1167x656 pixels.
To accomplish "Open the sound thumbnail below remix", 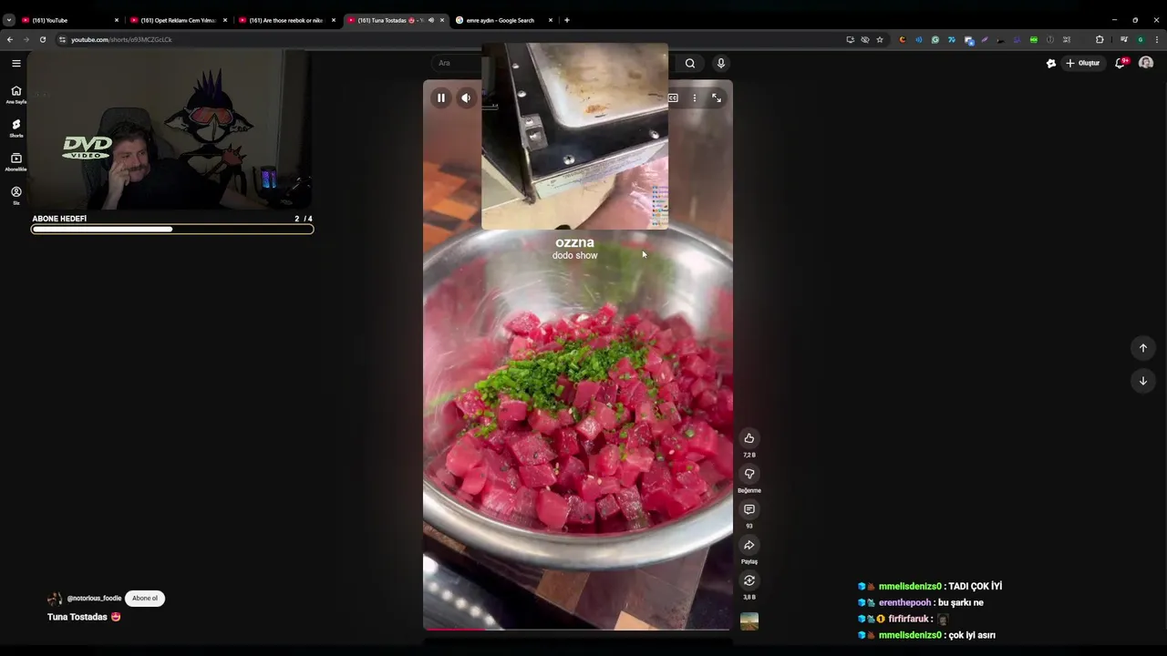I will [749, 621].
